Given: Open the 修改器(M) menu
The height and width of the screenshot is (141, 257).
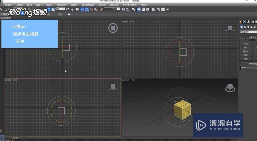Looking at the screenshot, I should tap(62, 5).
